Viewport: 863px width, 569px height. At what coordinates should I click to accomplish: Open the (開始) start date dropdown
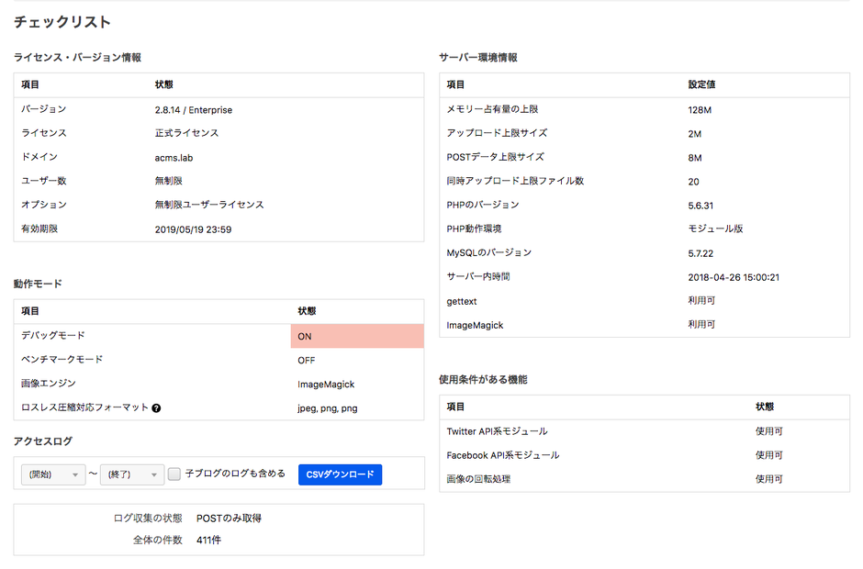click(x=53, y=474)
